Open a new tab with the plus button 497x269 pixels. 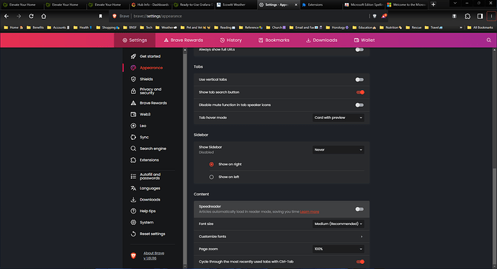[x=434, y=4]
